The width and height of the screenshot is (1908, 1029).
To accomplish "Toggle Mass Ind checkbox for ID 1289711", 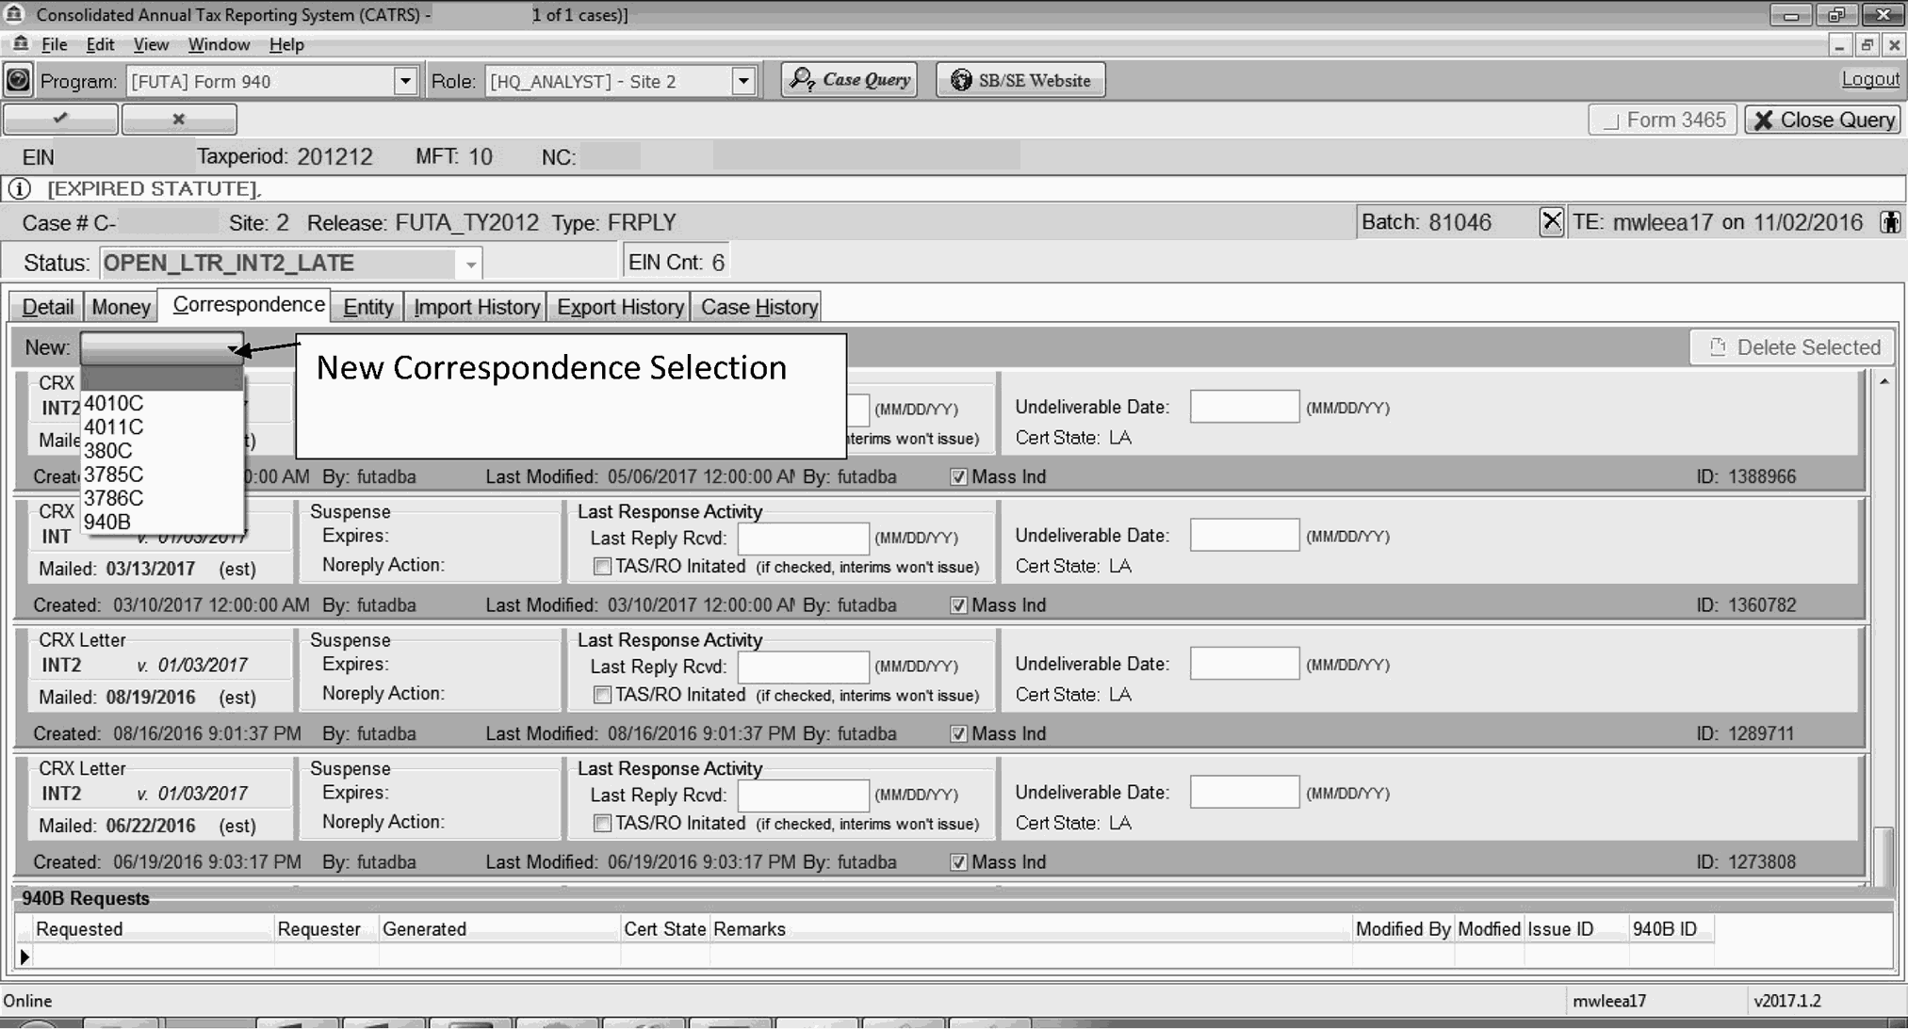I will (958, 734).
